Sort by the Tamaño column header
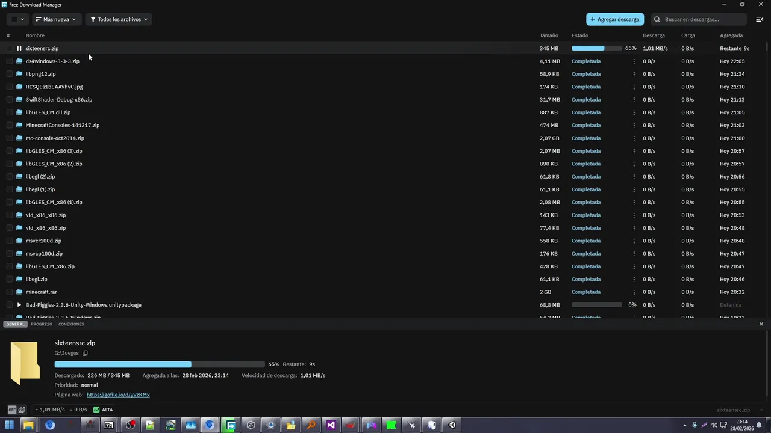This screenshot has height=433, width=771. (549, 35)
